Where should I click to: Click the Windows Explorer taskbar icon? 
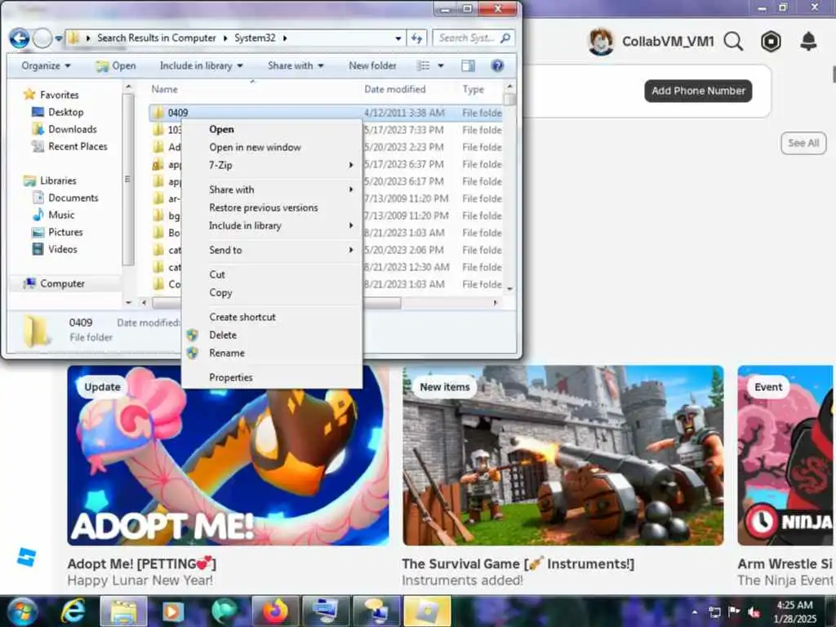pos(123,611)
